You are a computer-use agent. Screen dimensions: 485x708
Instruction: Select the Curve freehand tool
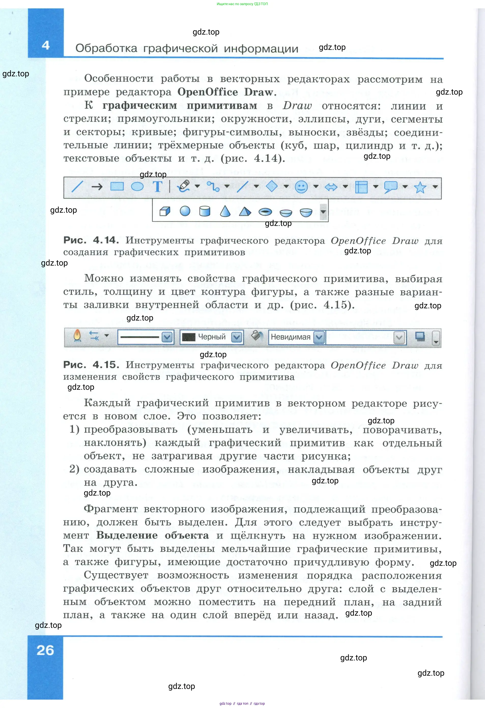point(183,186)
